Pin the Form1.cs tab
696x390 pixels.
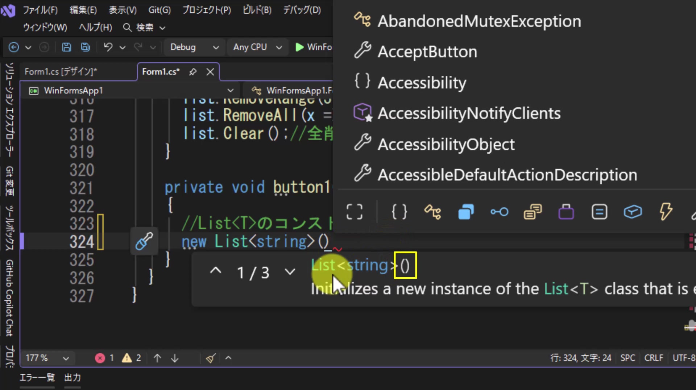coord(193,72)
